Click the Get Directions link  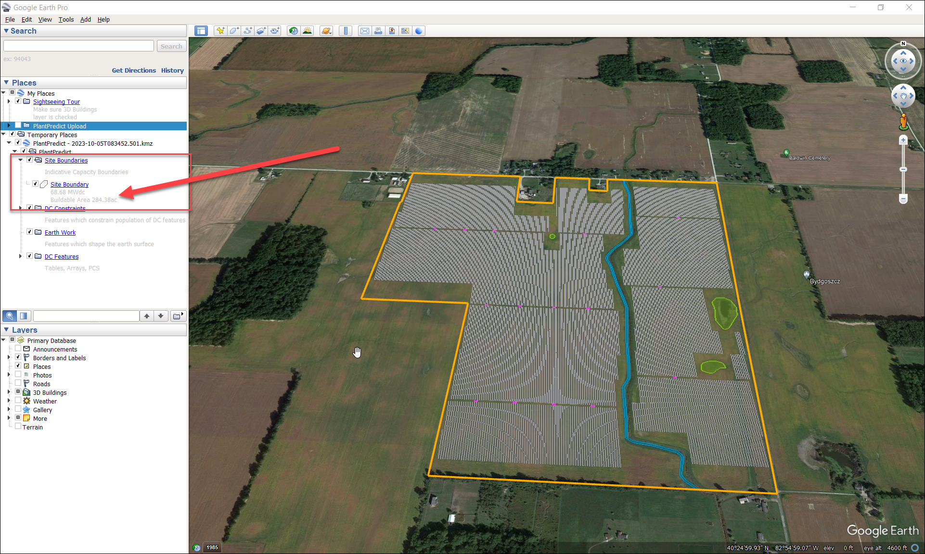pos(134,70)
